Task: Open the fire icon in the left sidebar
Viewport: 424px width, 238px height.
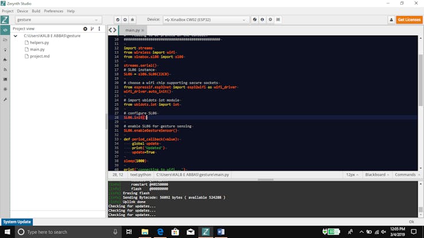Action: [5, 59]
